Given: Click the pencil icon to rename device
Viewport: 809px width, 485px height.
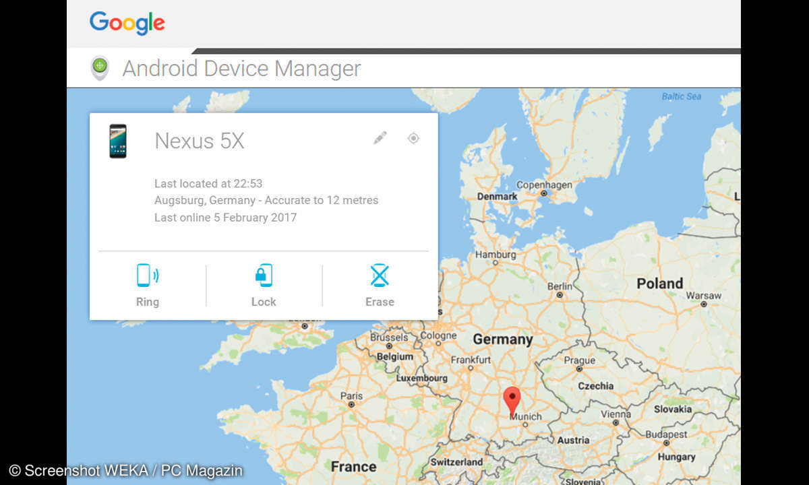Looking at the screenshot, I should tap(380, 138).
